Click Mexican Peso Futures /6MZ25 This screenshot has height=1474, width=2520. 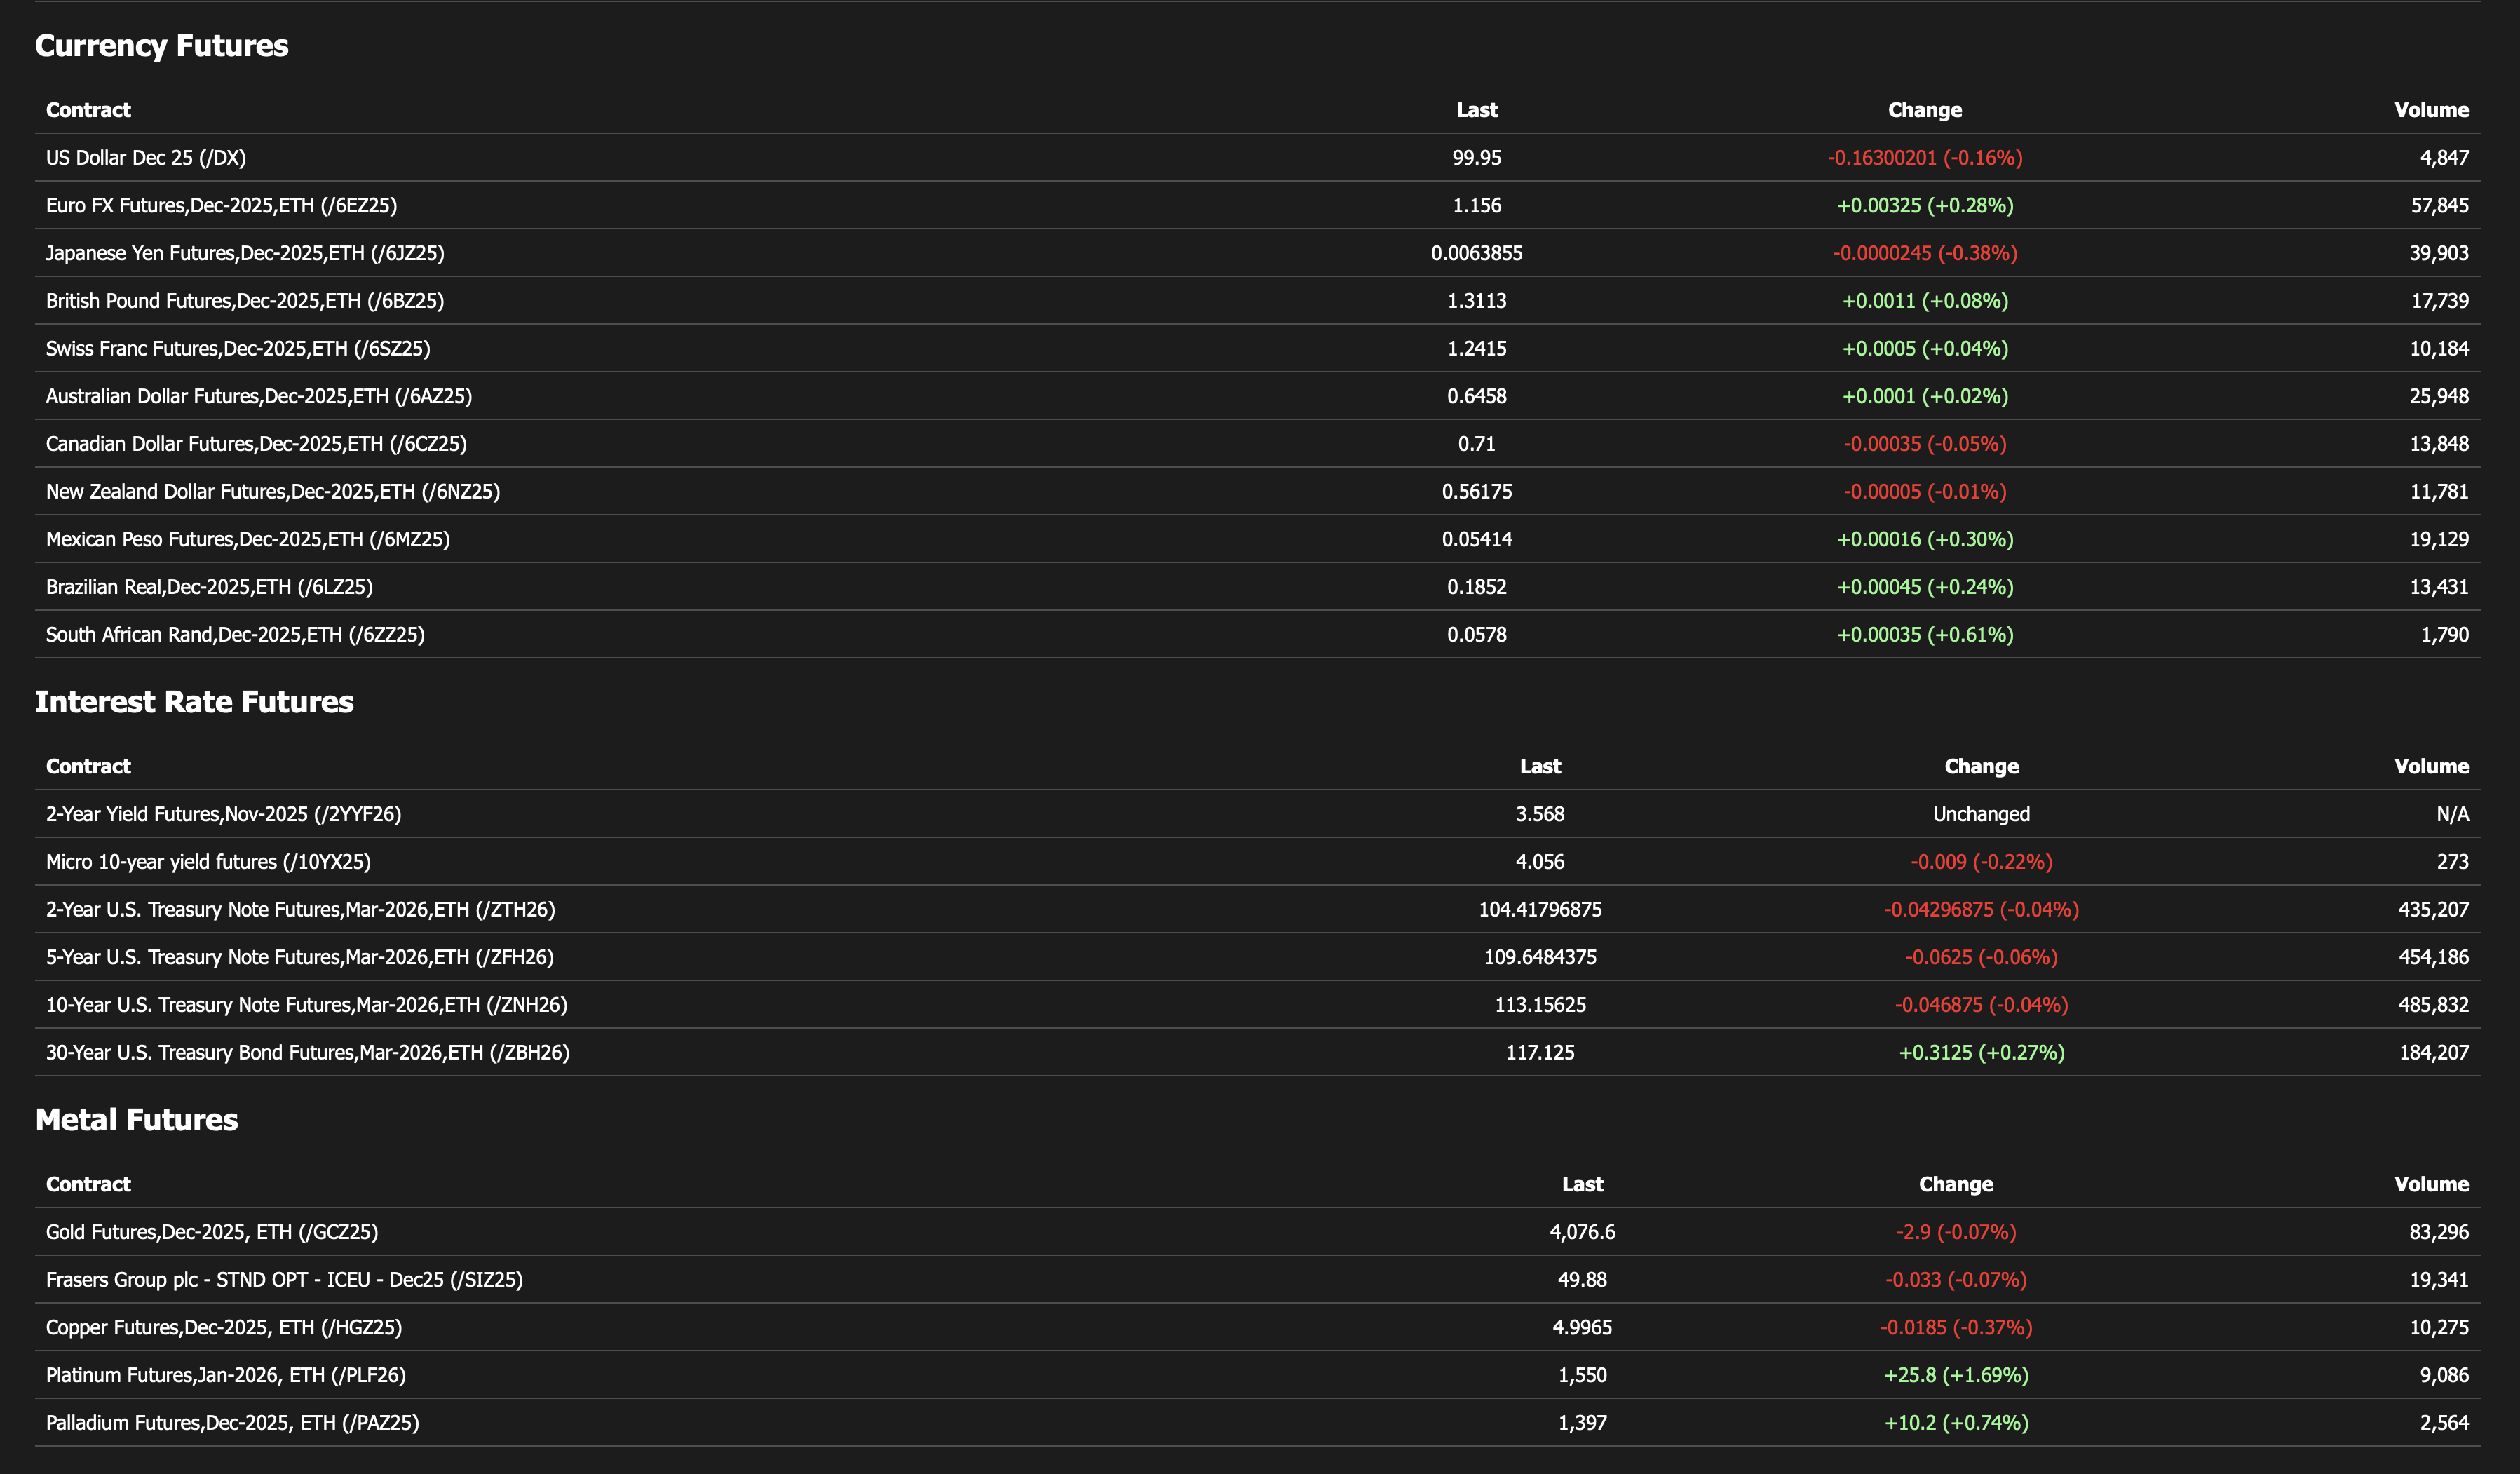pyautogui.click(x=248, y=540)
